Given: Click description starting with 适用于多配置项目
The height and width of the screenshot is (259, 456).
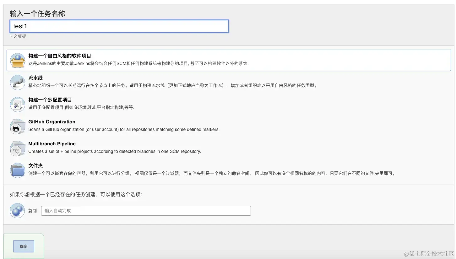Looking at the screenshot, I should point(81,107).
